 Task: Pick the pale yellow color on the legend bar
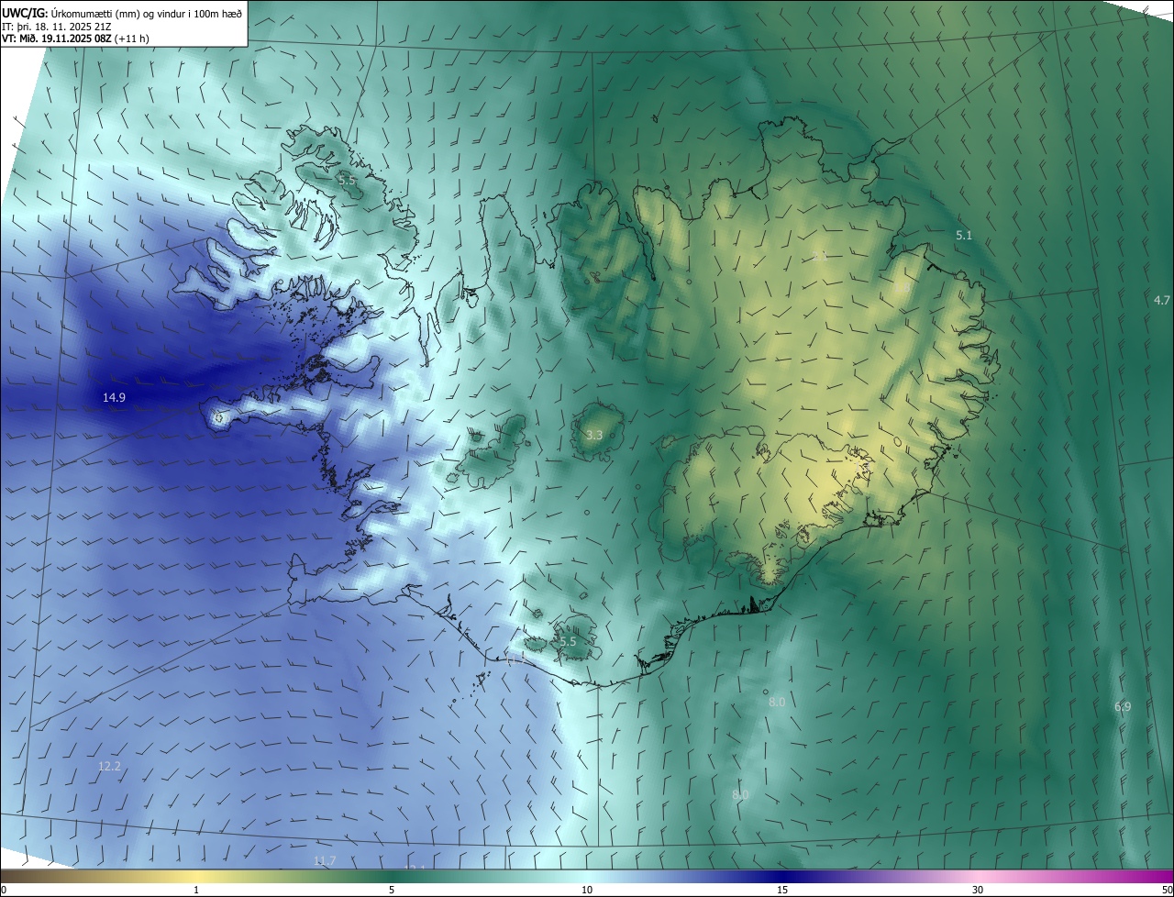click(x=196, y=877)
